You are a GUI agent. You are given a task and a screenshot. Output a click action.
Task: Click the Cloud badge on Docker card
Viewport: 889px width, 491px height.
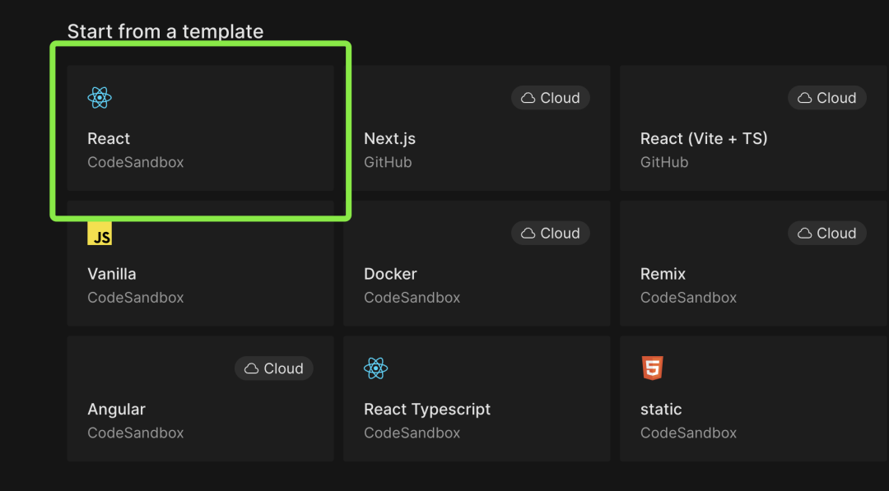coord(551,233)
